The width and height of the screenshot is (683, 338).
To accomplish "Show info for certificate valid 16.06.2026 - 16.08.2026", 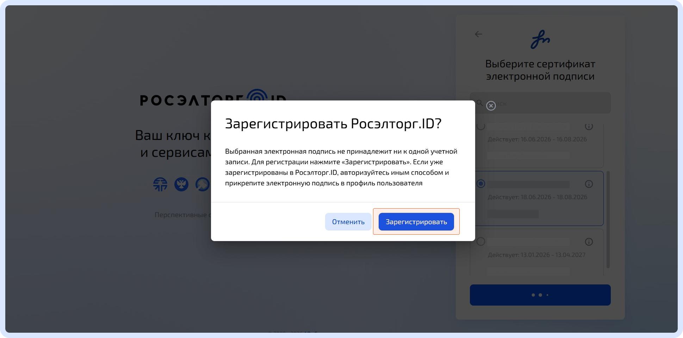I will tap(589, 126).
